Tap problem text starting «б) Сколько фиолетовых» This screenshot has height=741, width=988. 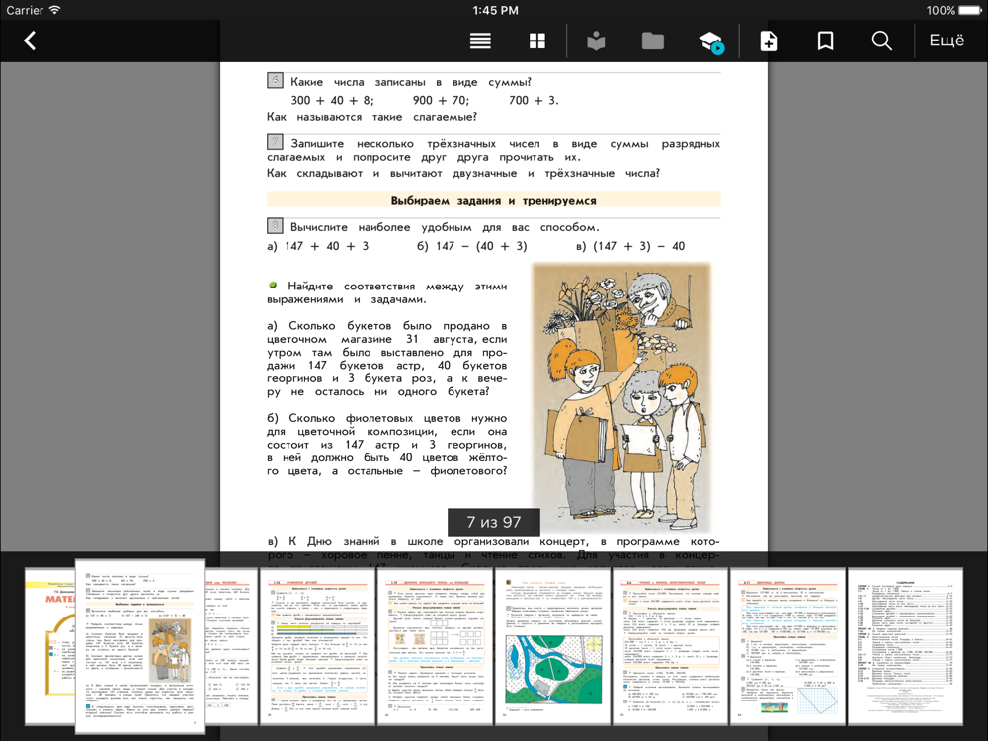(387, 445)
